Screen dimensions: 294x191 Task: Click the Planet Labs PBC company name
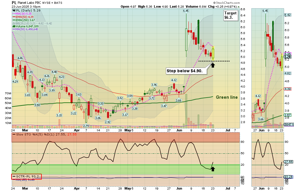point(29,3)
